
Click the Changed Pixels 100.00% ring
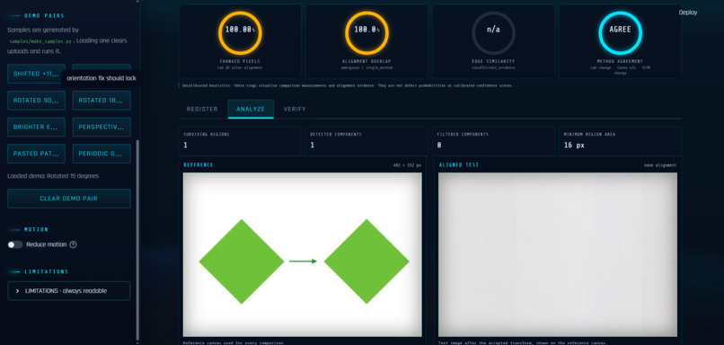click(240, 32)
